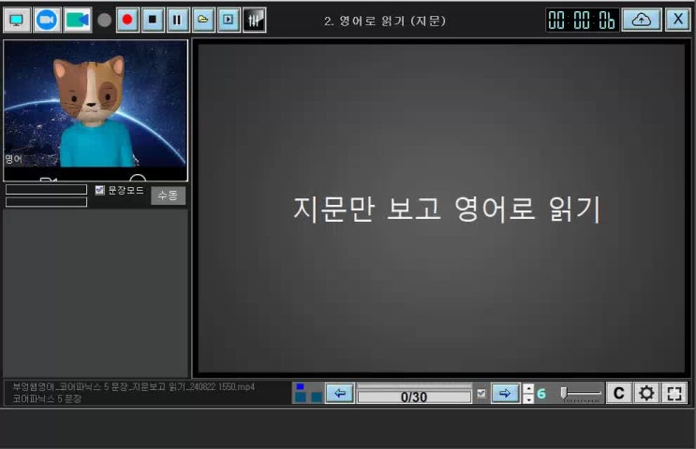The width and height of the screenshot is (696, 449).
Task: Pause using the pause button
Action: (x=178, y=20)
